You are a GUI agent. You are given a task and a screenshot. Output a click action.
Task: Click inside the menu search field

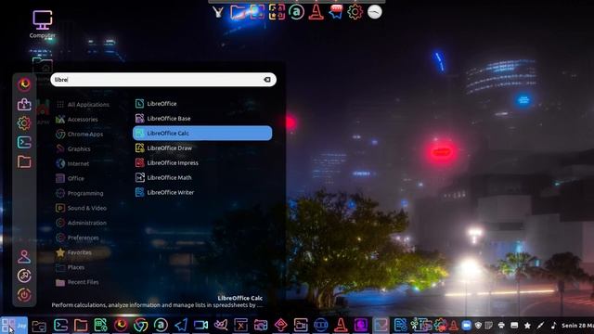163,80
